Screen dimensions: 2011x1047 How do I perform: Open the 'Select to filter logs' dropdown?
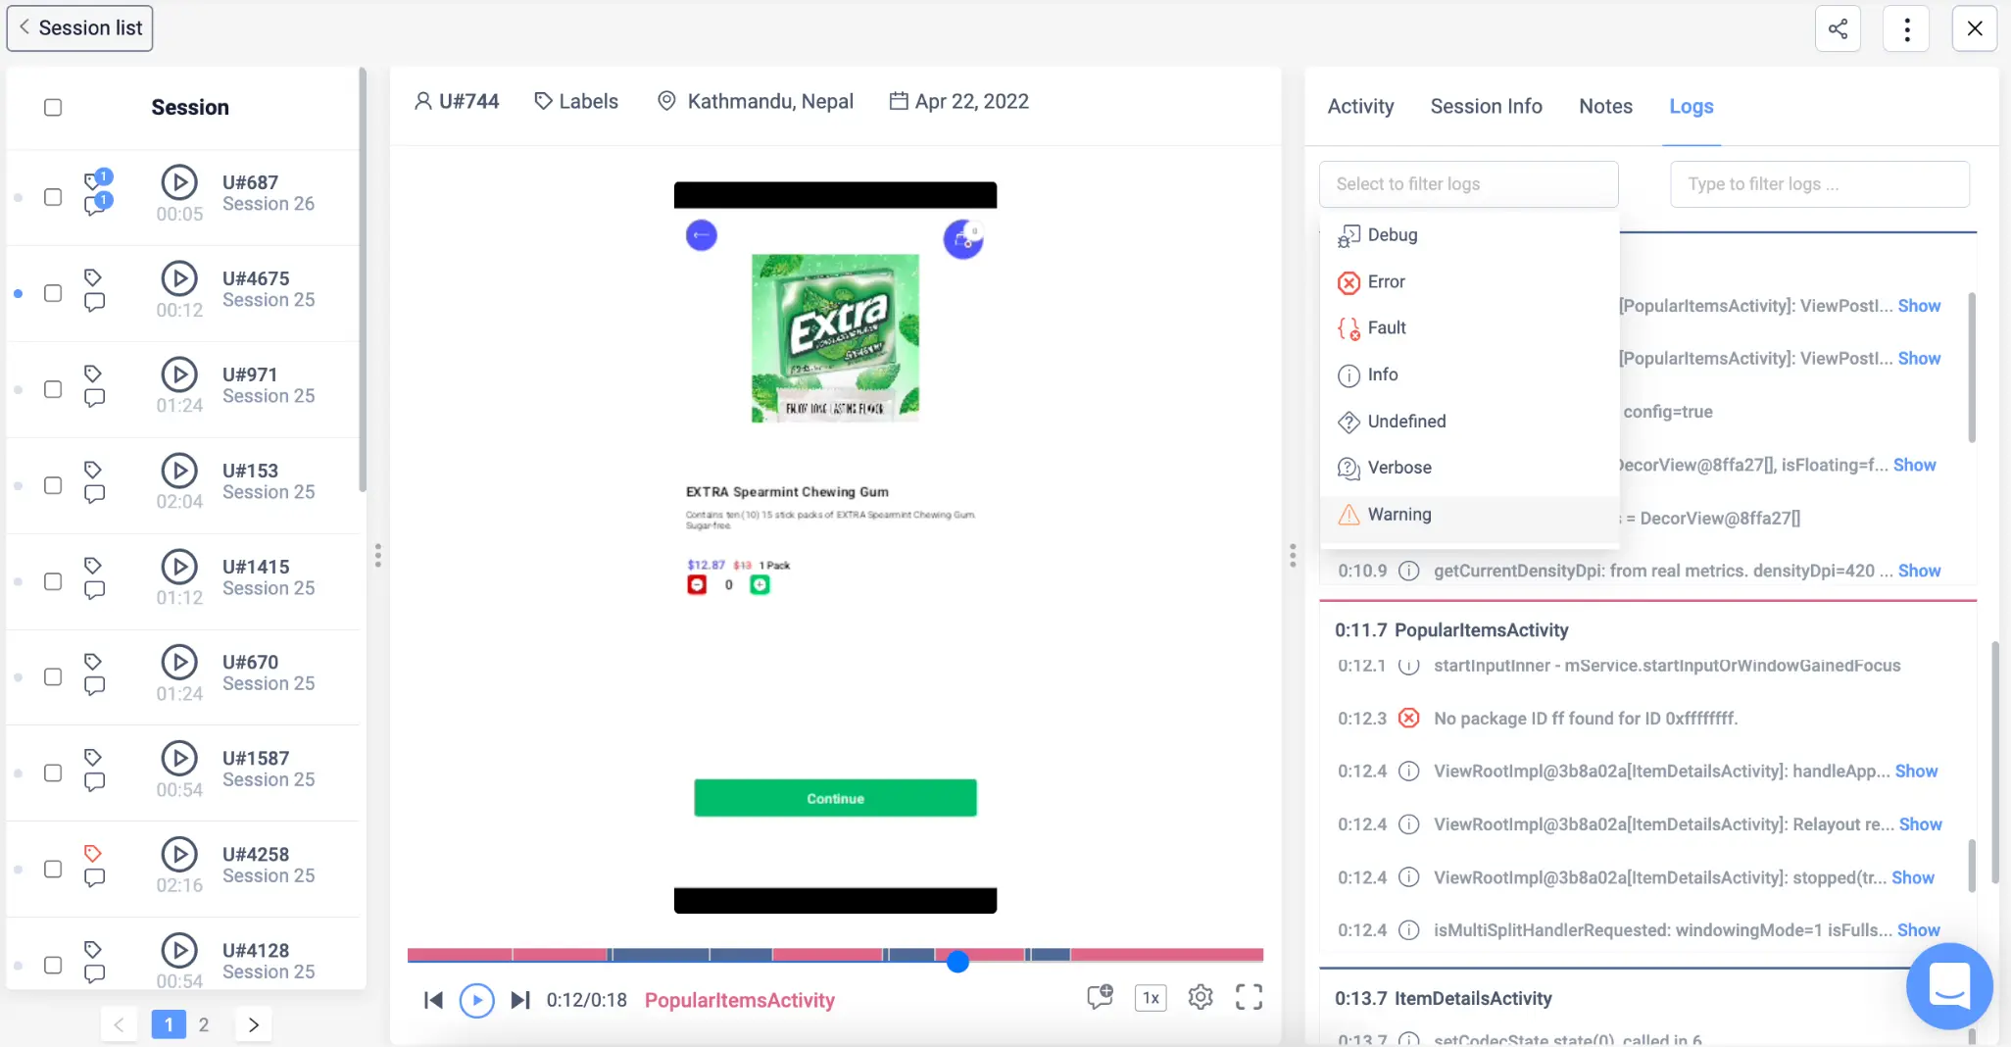coord(1468,184)
